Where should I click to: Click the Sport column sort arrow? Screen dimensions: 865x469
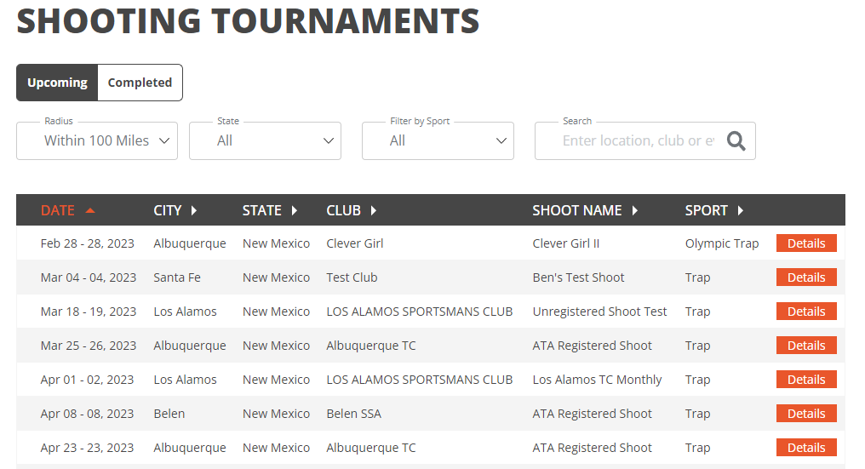point(741,210)
